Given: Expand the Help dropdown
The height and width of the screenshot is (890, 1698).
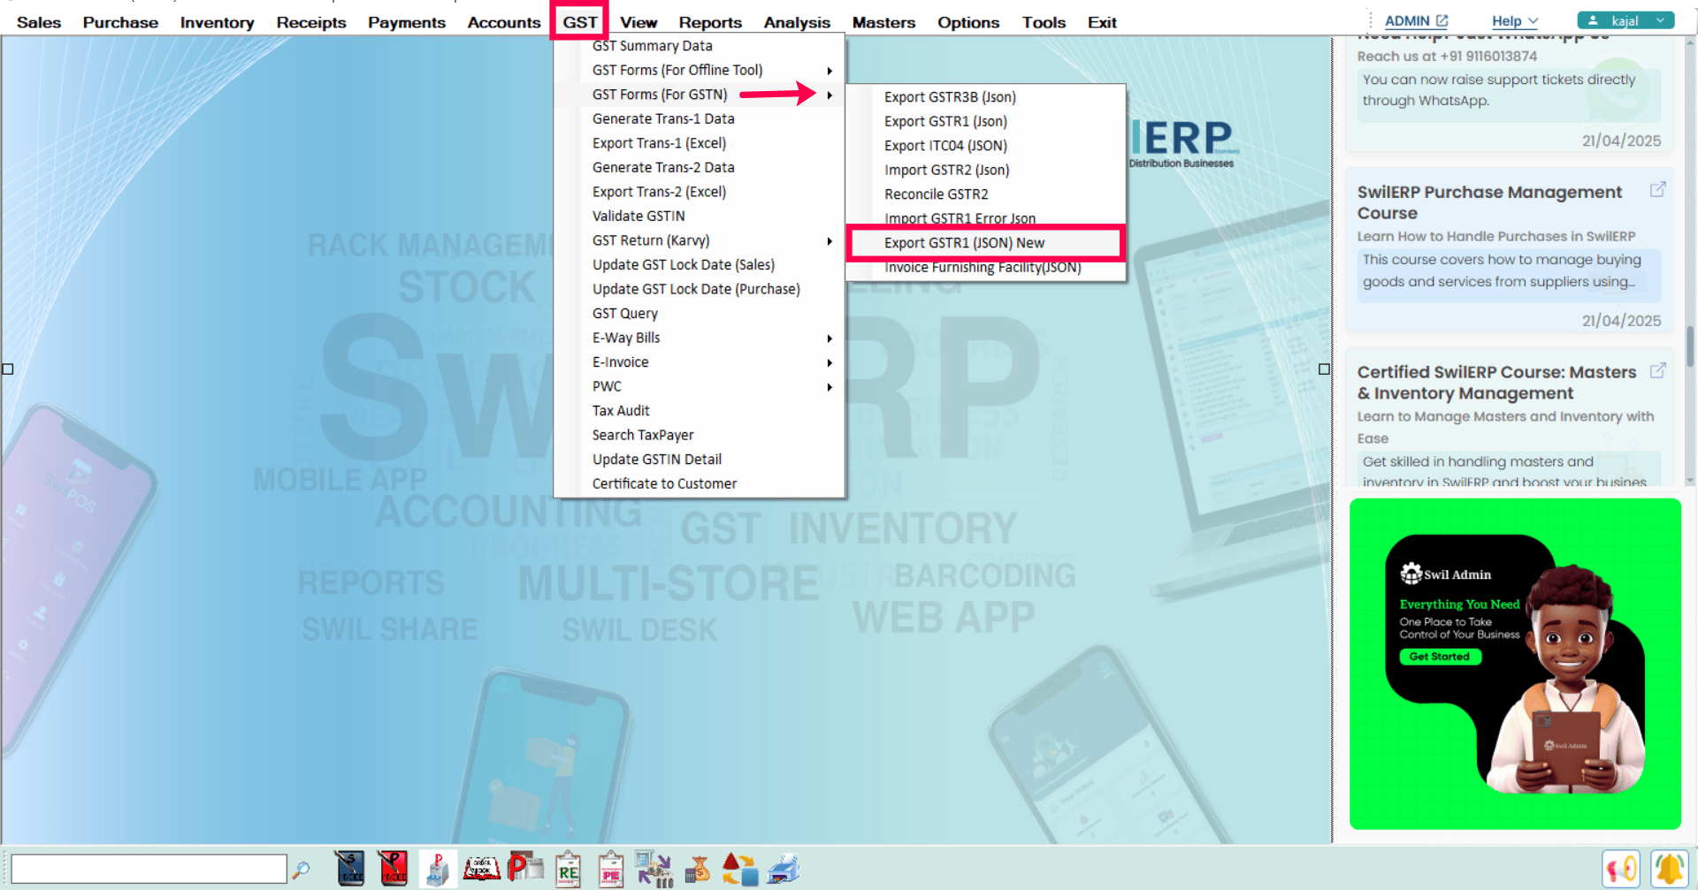Looking at the screenshot, I should click(1514, 21).
